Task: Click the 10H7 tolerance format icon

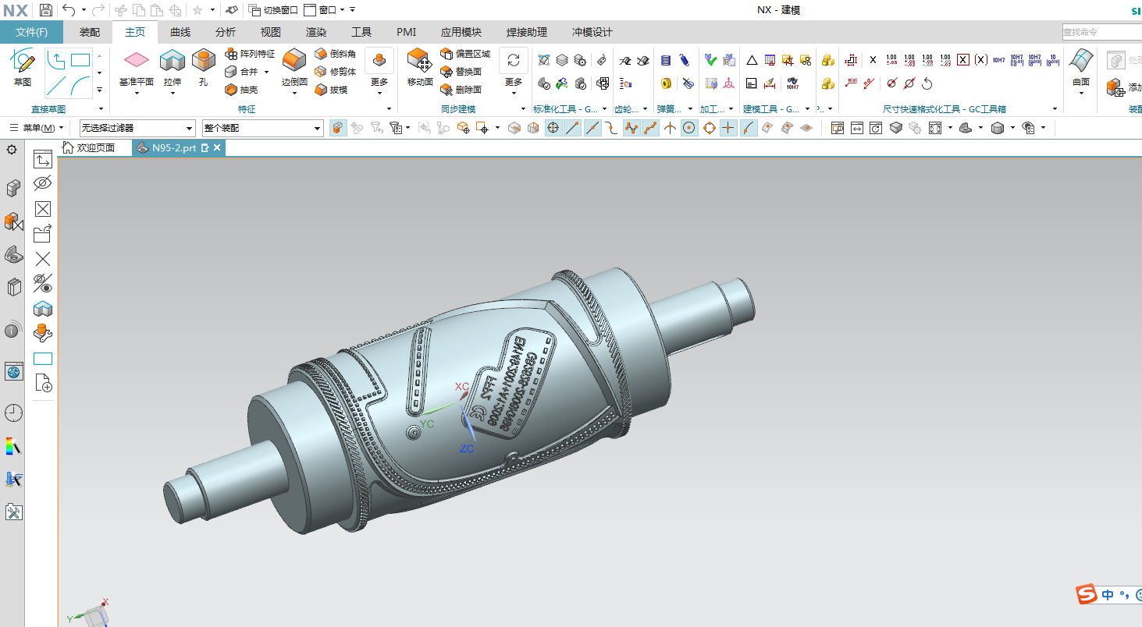Action: click(998, 59)
